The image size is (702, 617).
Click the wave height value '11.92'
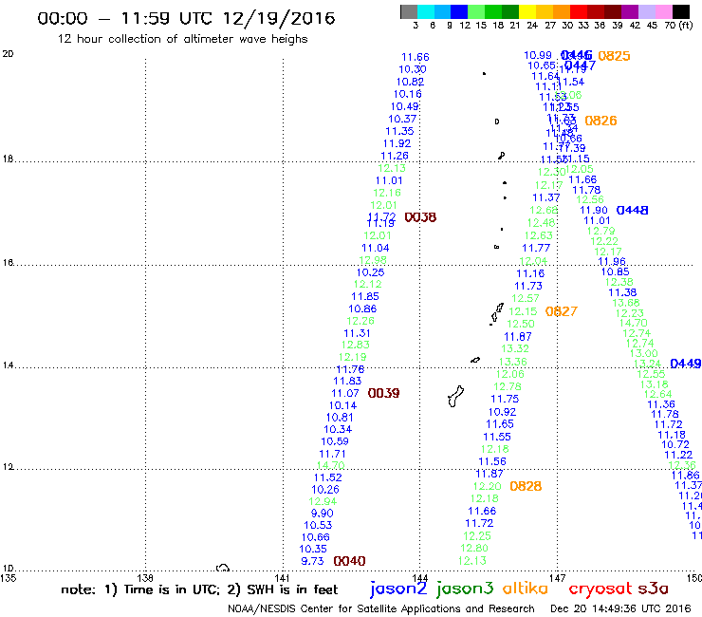pyautogui.click(x=397, y=143)
